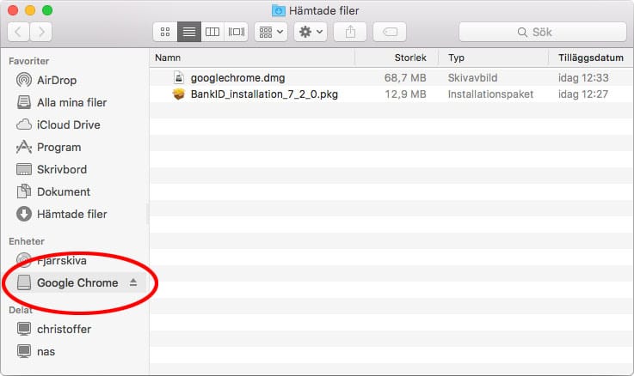Switch to column view mode
This screenshot has width=634, height=376.
click(212, 32)
